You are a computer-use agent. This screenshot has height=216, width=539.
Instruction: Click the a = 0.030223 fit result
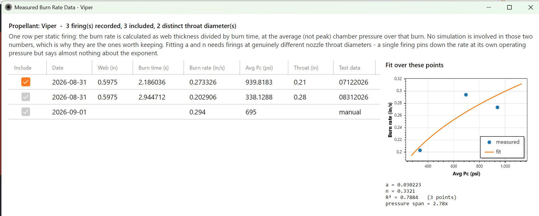click(403, 185)
